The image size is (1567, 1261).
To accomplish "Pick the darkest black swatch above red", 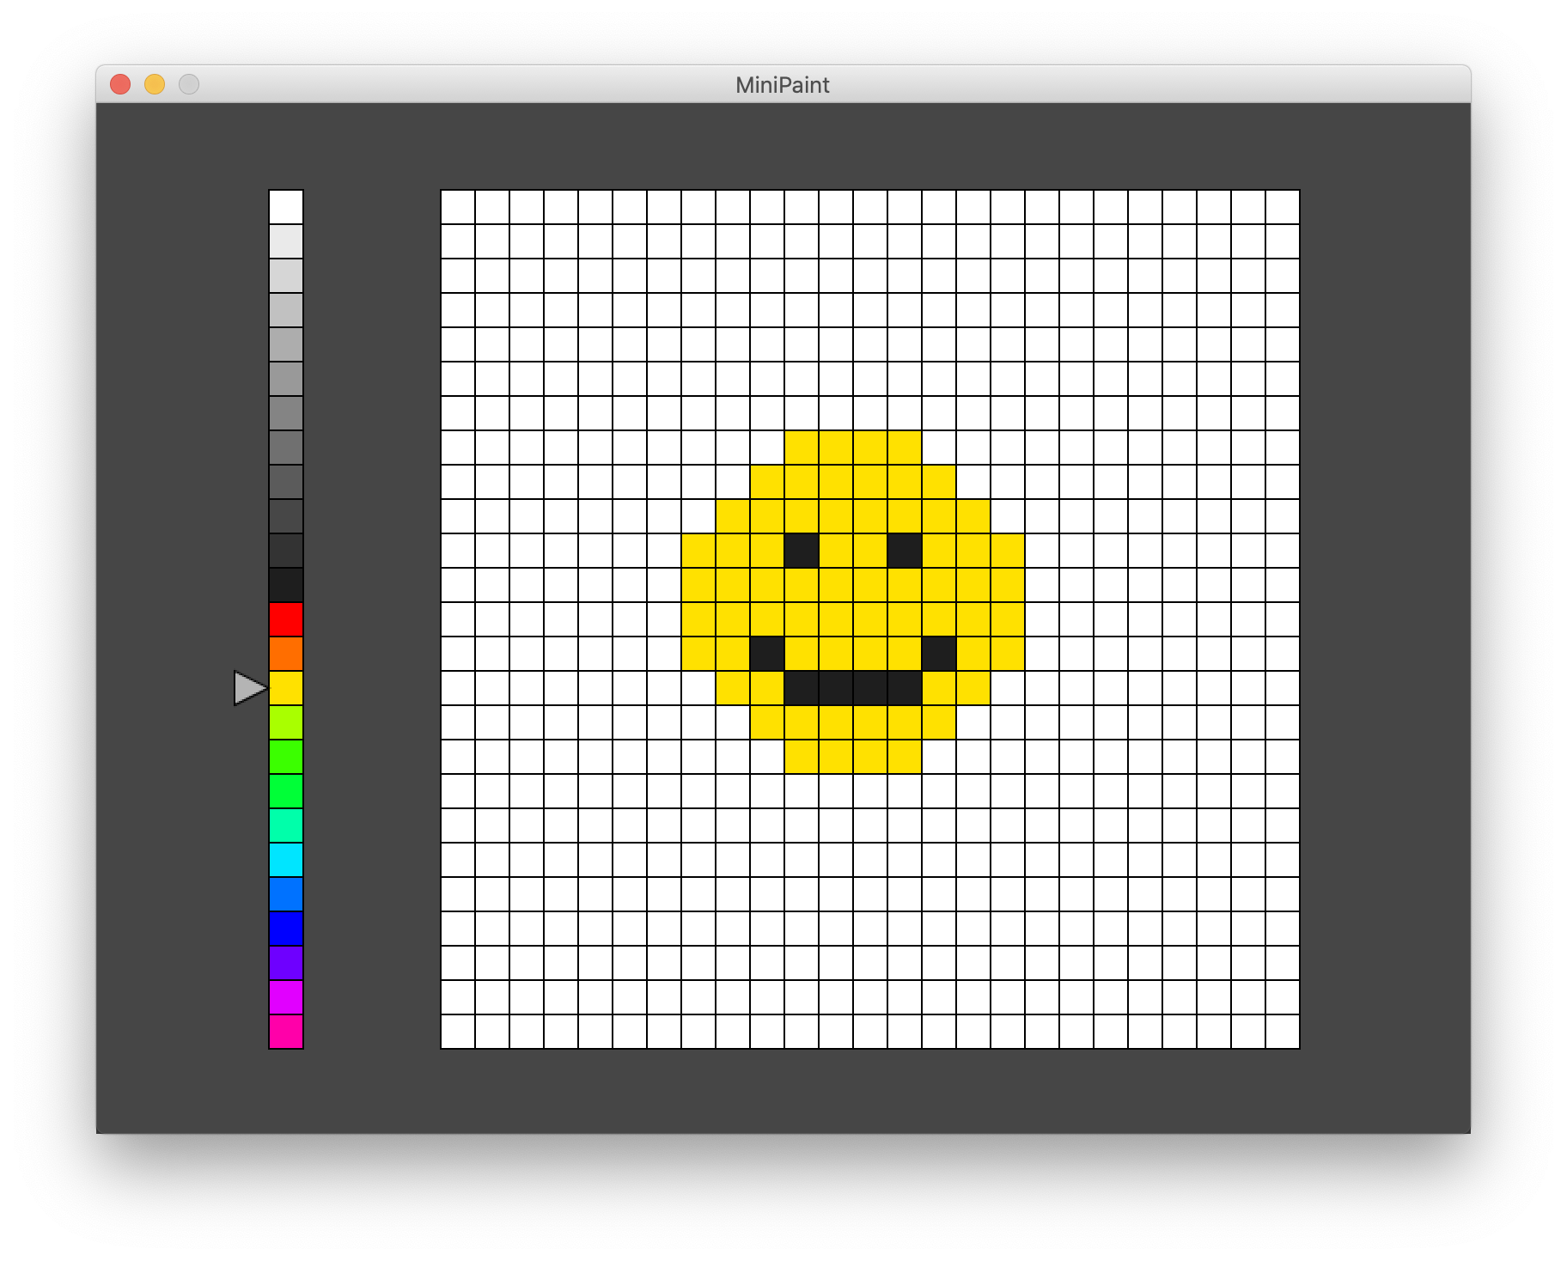I will pyautogui.click(x=286, y=585).
